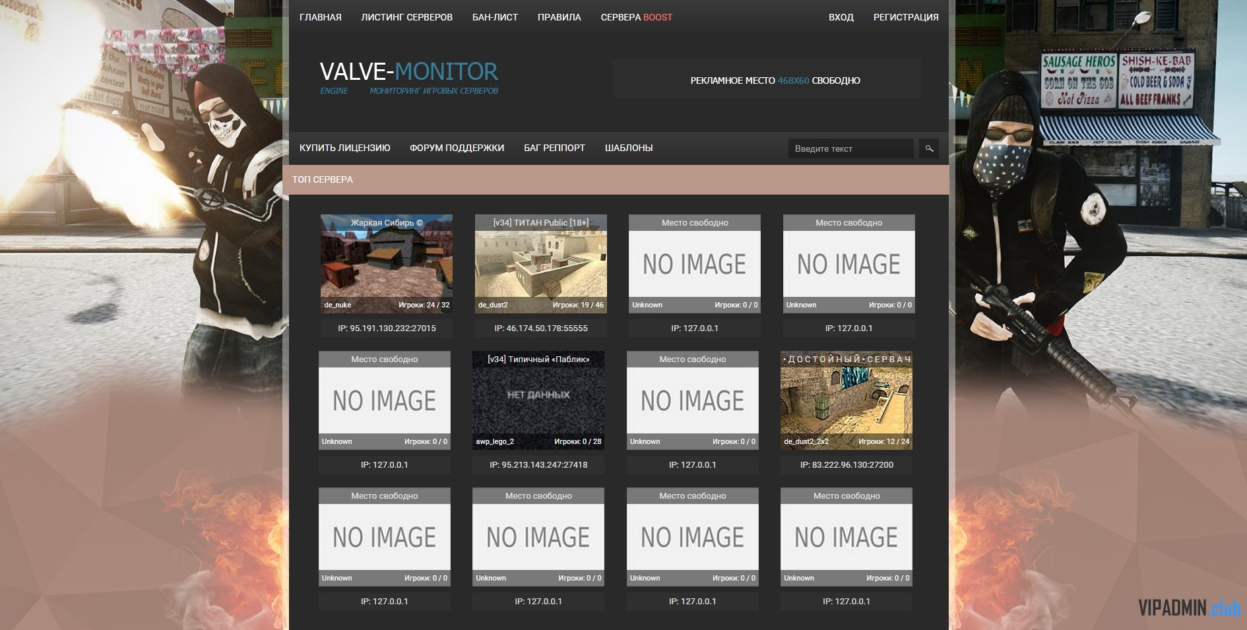Open the ПРАВИЛА page
Image resolution: width=1247 pixels, height=630 pixels.
(559, 17)
